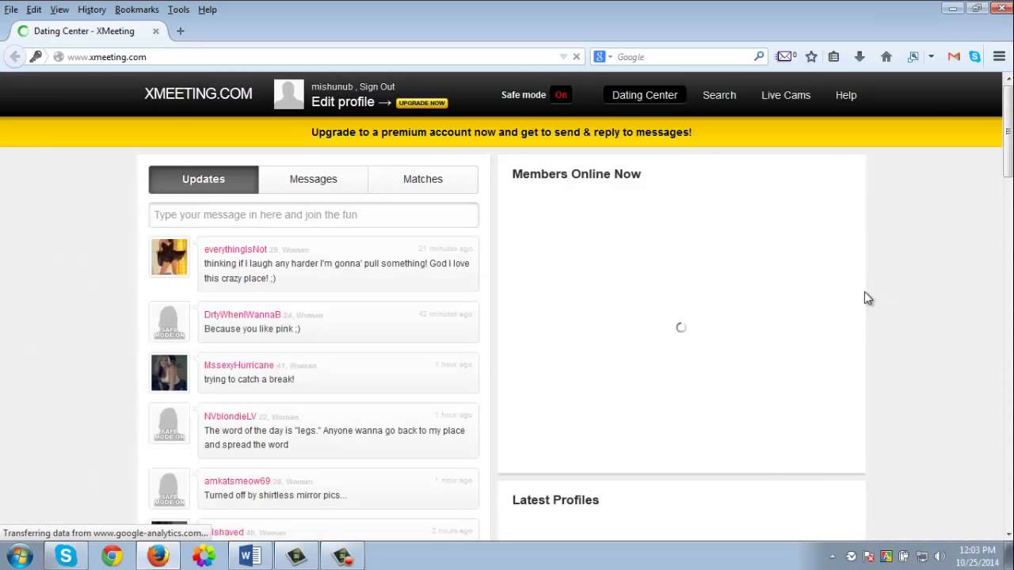Click the yellow premium upgrade banner
Screen dimensions: 1014x570
(x=501, y=132)
